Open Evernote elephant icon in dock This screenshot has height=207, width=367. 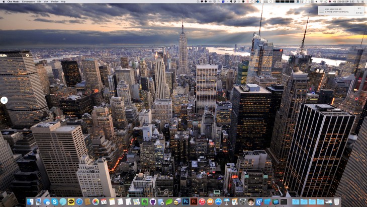coord(145,202)
